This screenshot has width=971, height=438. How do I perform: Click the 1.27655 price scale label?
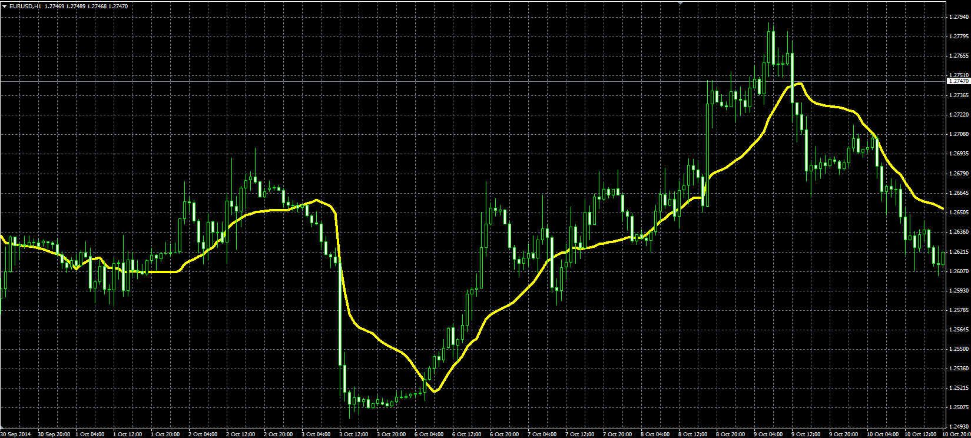click(x=959, y=56)
